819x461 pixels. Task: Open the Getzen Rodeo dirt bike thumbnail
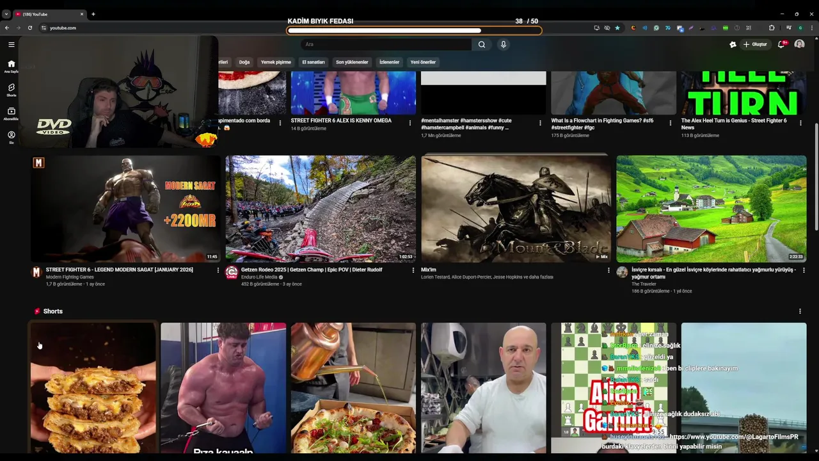click(321, 209)
